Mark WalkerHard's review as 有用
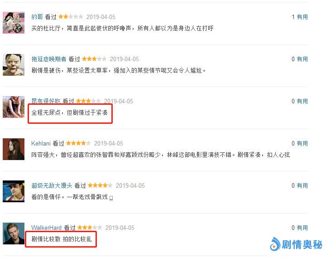 (302, 228)
